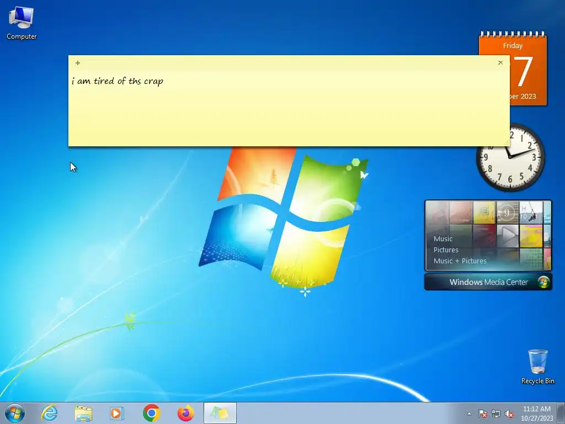Launch Internet Explorer from taskbar
Image resolution: width=565 pixels, height=424 pixels.
click(x=49, y=413)
